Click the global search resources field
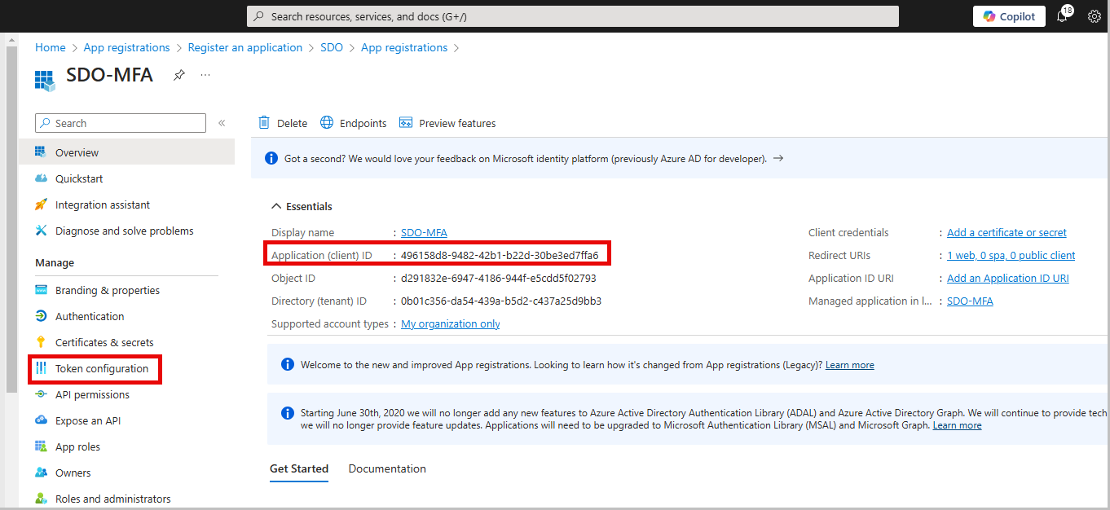The height and width of the screenshot is (510, 1110). [573, 16]
